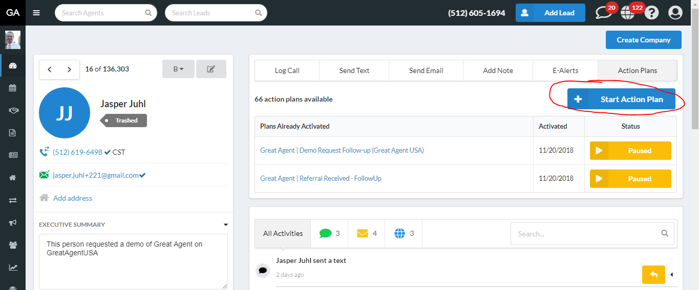This screenshot has width=699, height=290.
Task: Open the help question mark icon
Action: (651, 13)
